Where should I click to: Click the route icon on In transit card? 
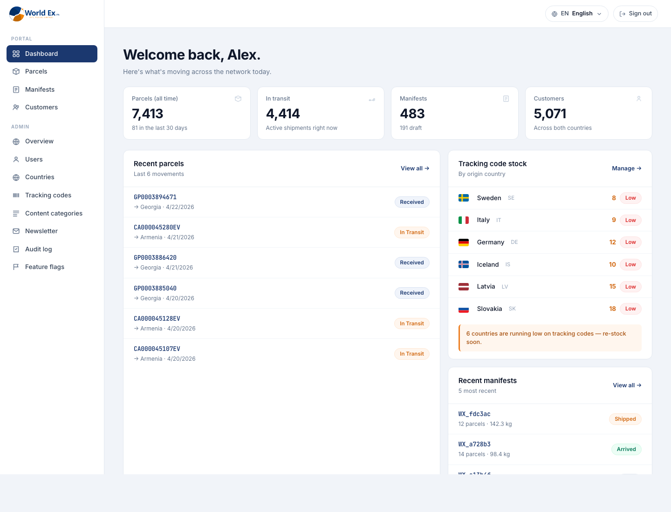pyautogui.click(x=372, y=99)
